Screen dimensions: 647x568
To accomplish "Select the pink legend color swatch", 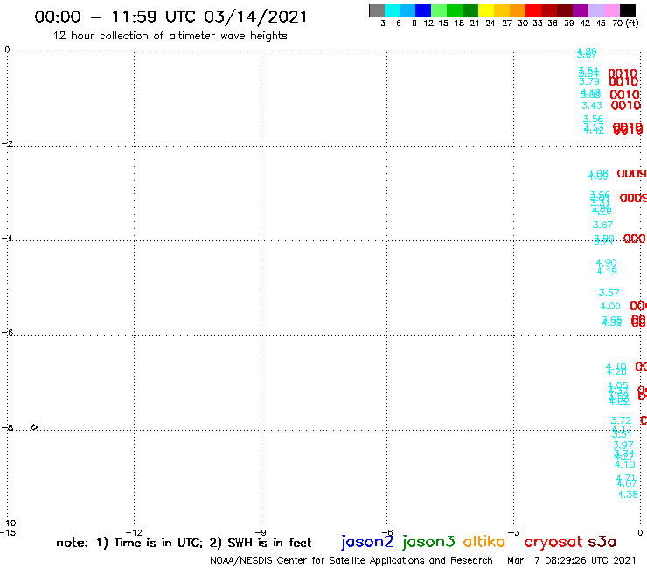I will click(x=611, y=10).
